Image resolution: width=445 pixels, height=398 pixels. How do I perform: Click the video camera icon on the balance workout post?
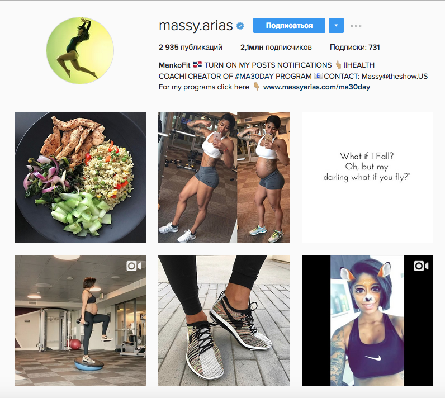pyautogui.click(x=134, y=266)
